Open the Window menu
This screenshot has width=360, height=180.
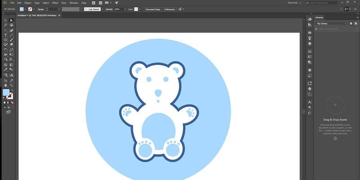coord(74,3)
